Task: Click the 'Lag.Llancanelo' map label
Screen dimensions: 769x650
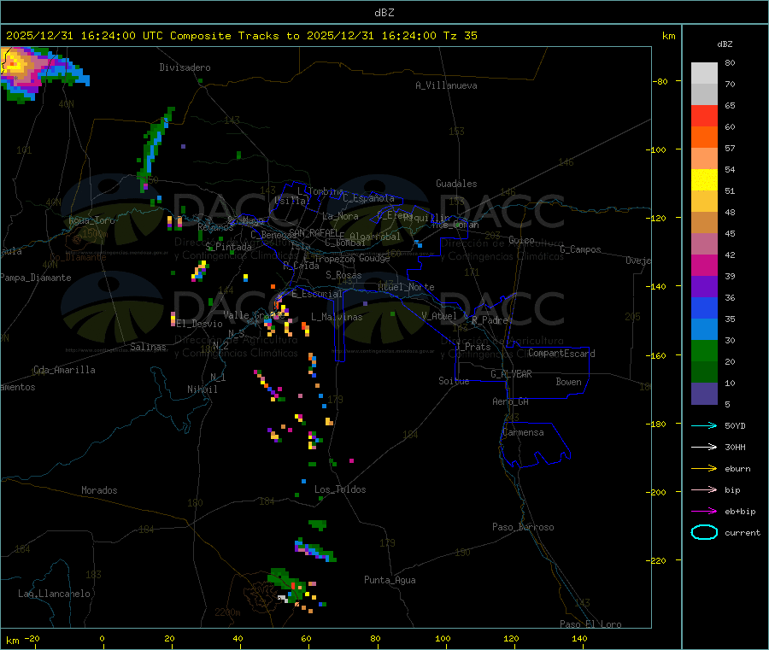Action: point(55,594)
